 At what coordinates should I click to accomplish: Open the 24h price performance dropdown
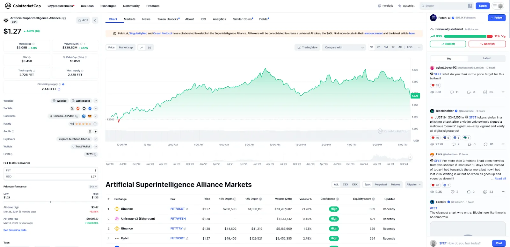(93, 187)
